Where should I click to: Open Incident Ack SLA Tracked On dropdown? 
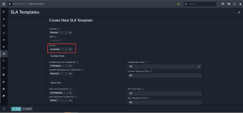point(61,66)
